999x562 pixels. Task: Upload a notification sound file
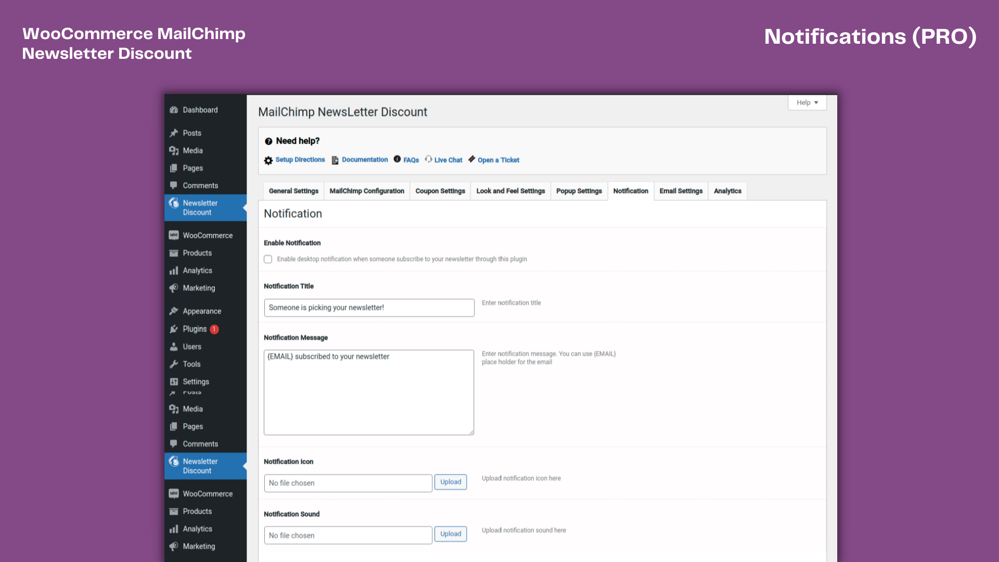click(451, 534)
